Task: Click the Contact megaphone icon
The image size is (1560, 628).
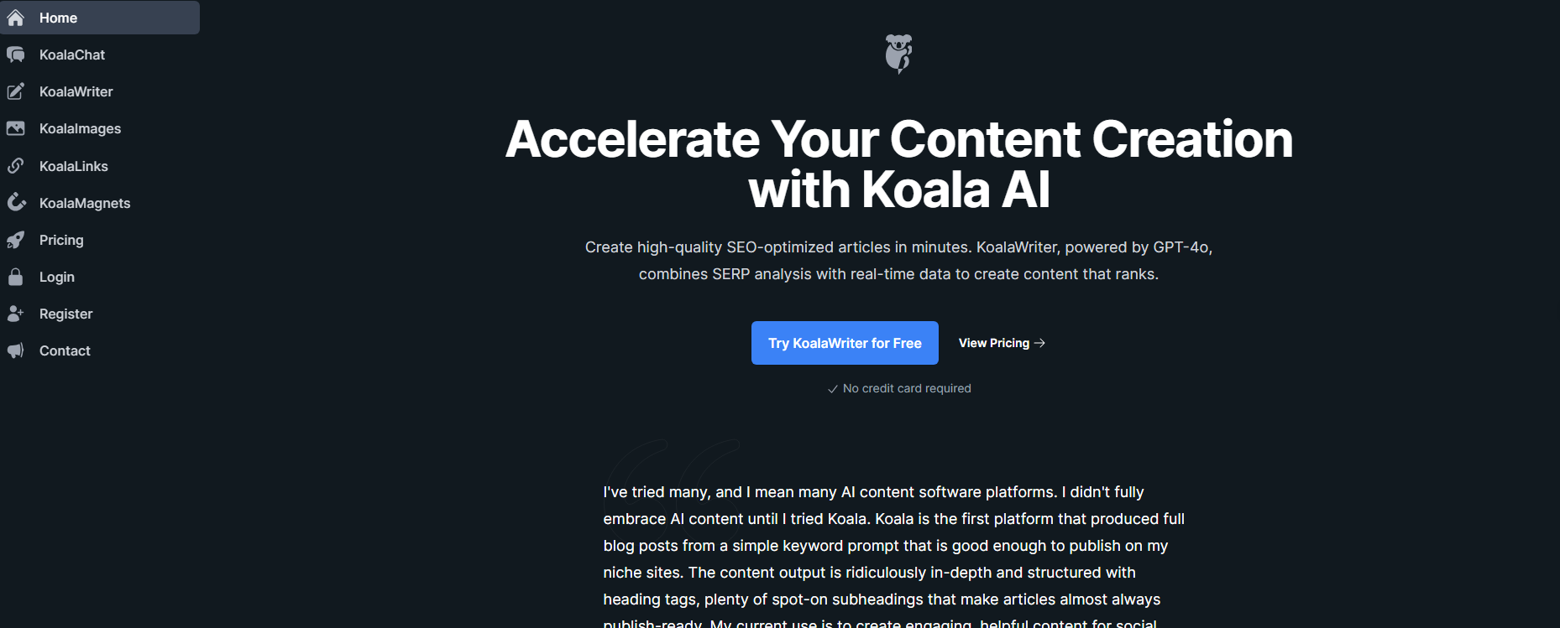Action: tap(16, 350)
